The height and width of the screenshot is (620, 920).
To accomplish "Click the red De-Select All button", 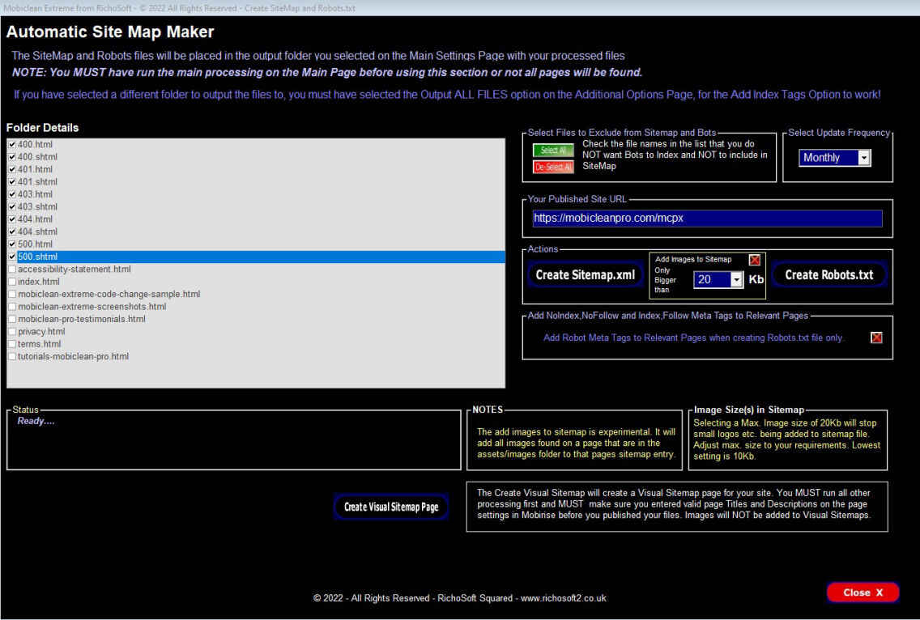I will 552,168.
